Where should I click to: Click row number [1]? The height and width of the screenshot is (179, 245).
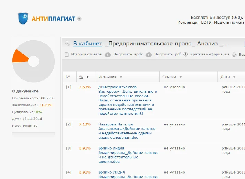coord(68,87)
